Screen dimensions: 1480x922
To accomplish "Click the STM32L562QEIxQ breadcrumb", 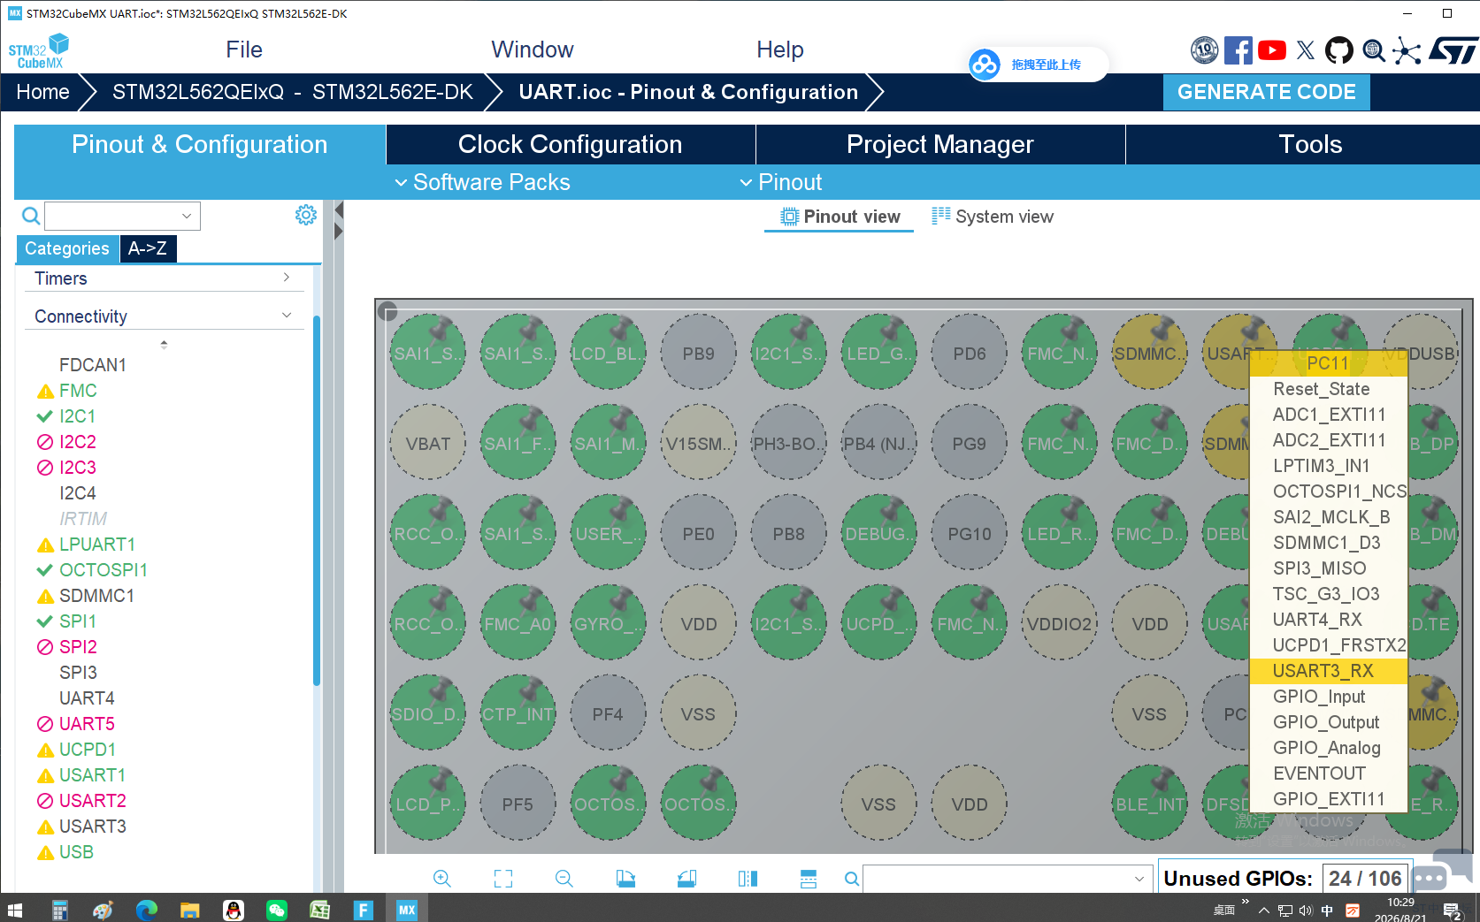I will (x=292, y=92).
